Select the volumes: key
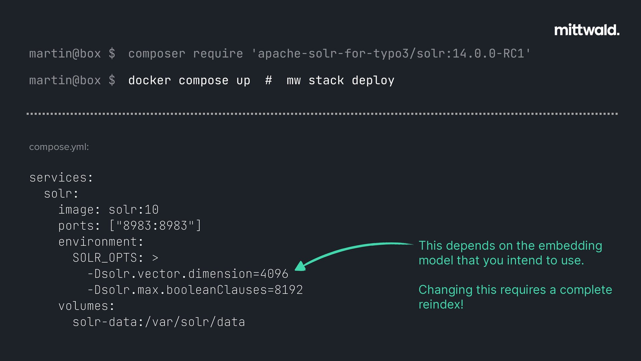Viewport: 641px width, 361px height. click(86, 306)
